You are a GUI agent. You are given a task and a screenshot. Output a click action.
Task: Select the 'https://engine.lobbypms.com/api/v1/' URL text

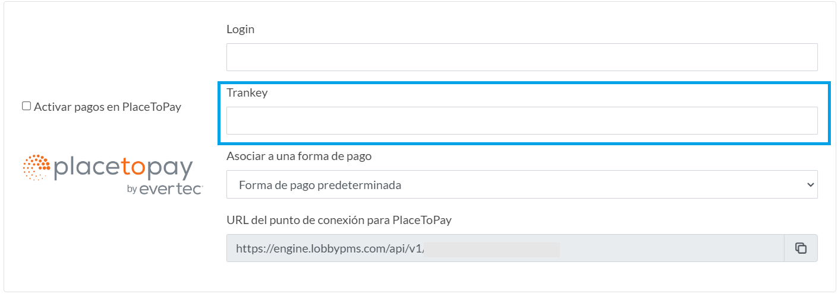tap(331, 248)
